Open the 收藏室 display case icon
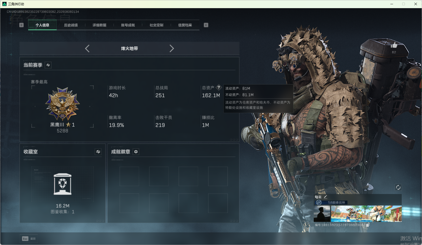 click(x=62, y=184)
